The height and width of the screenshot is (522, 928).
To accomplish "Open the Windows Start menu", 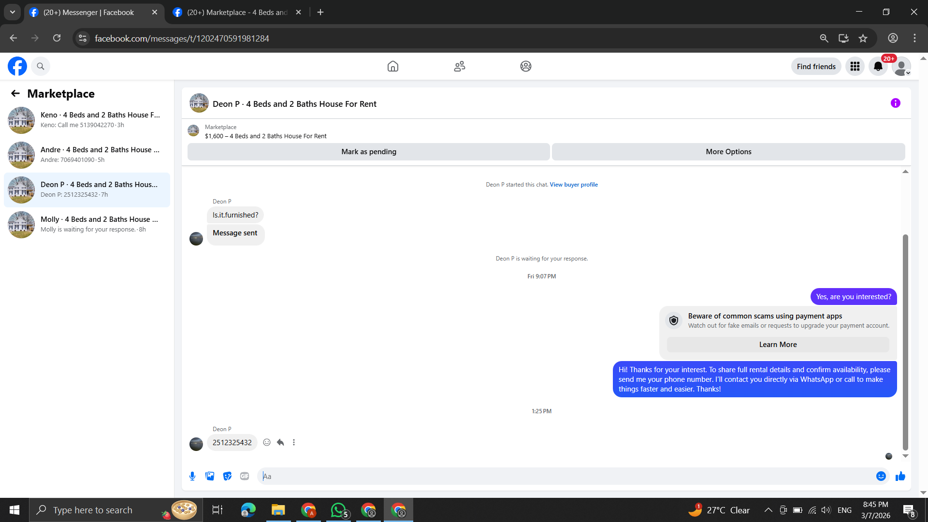I will pos(14,510).
